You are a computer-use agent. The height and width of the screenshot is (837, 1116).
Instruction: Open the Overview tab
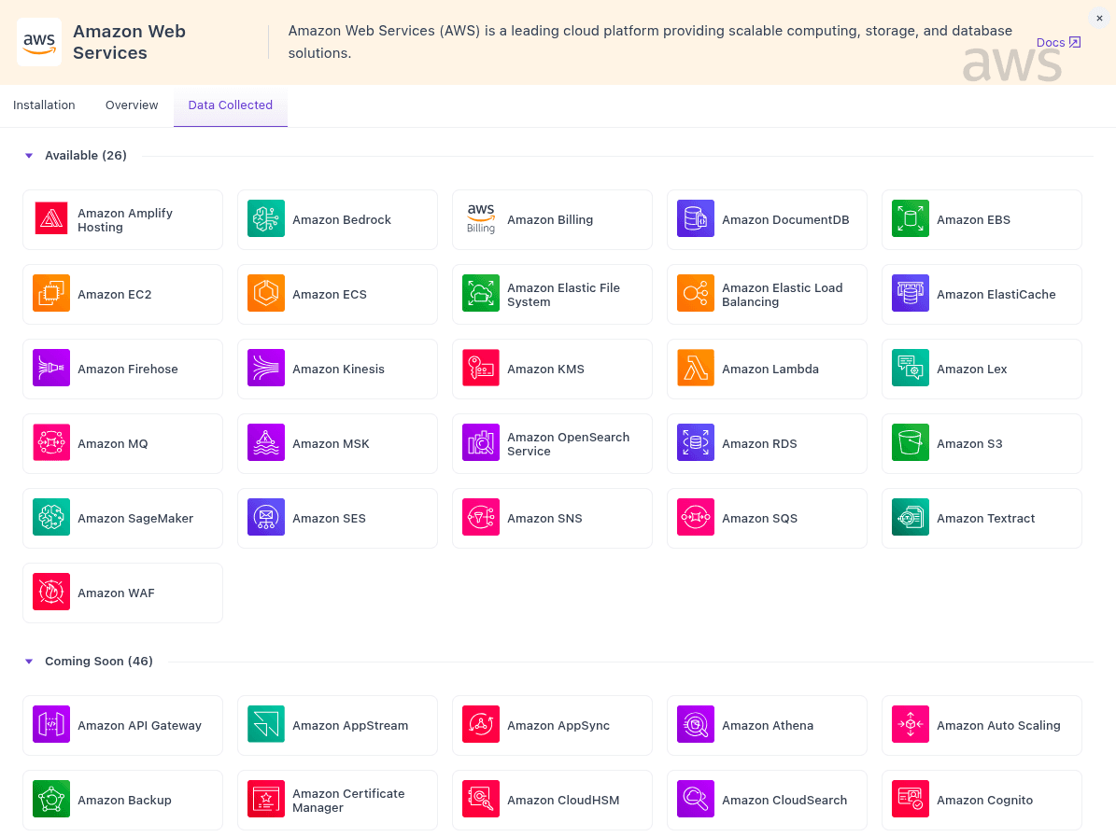point(131,105)
